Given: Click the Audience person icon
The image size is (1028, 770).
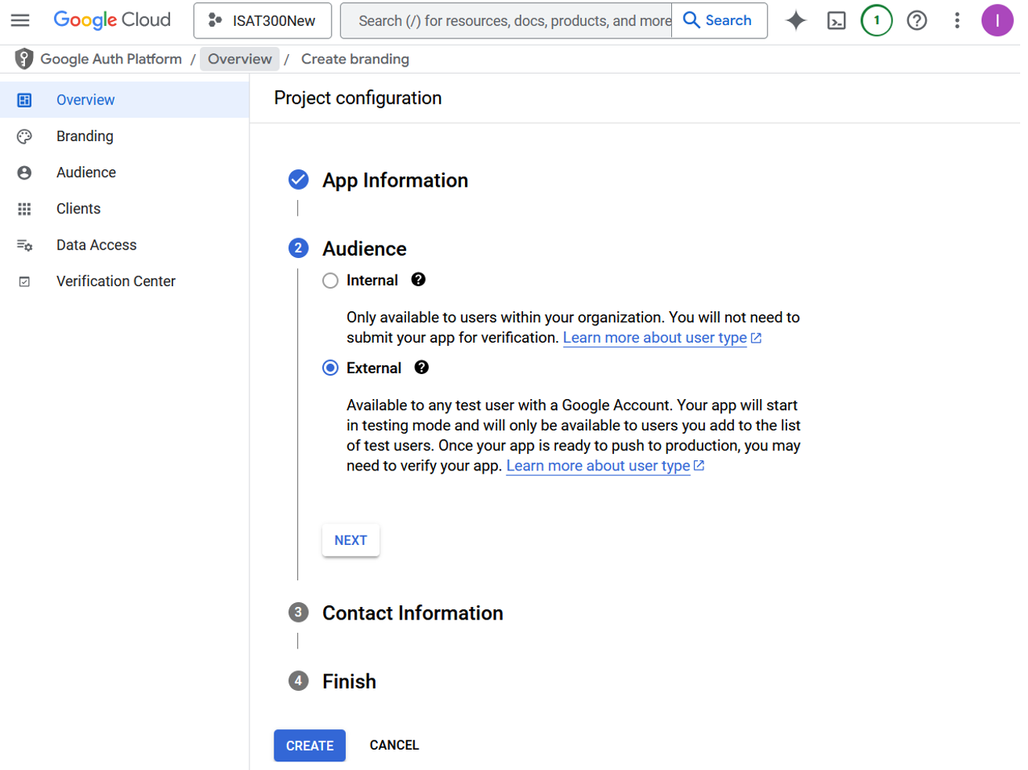Looking at the screenshot, I should pos(24,173).
